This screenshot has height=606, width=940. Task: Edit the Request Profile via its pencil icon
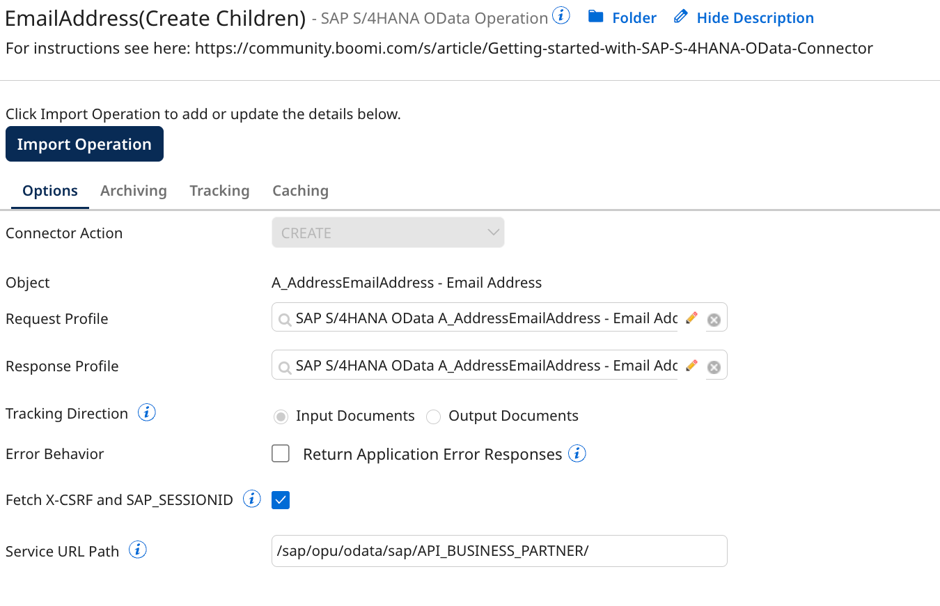click(691, 318)
